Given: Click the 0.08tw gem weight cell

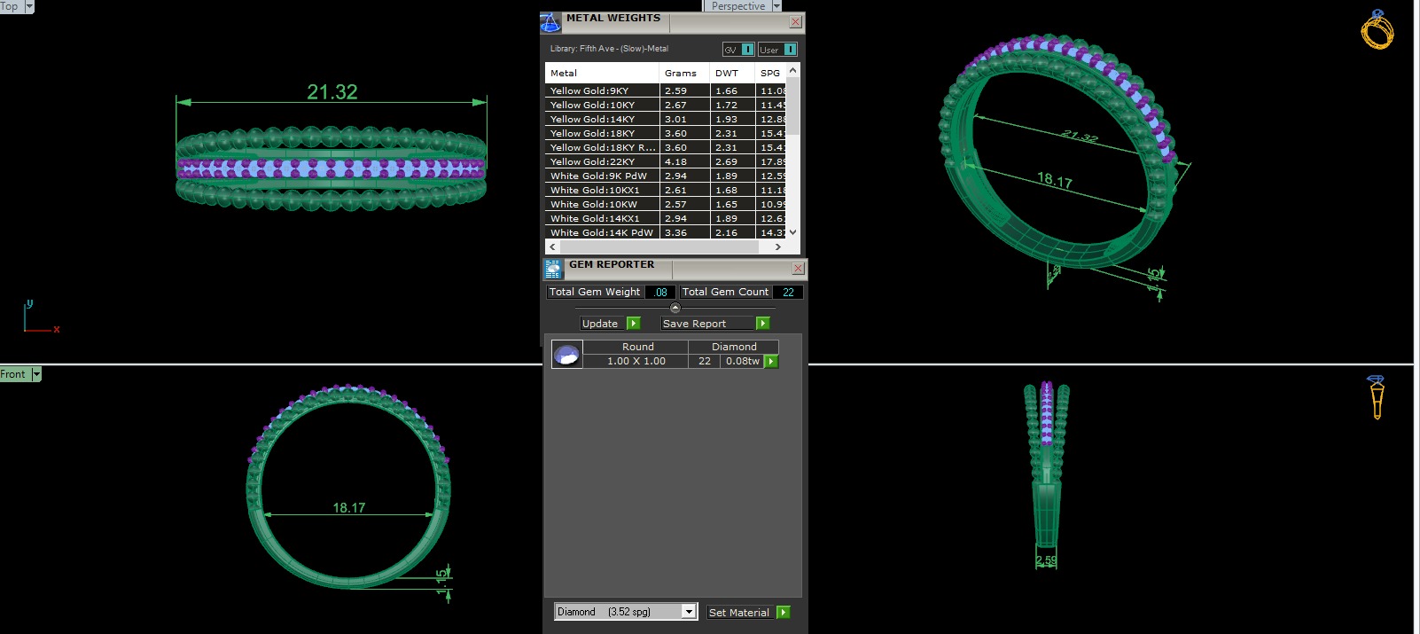Looking at the screenshot, I should click(743, 361).
